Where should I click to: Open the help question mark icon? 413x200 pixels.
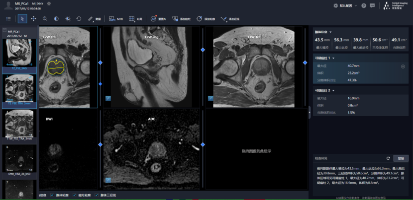point(364,5)
